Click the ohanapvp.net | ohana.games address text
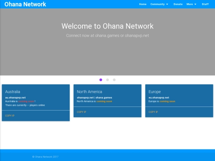Viewport: 215px width, 161px height. tap(94, 98)
